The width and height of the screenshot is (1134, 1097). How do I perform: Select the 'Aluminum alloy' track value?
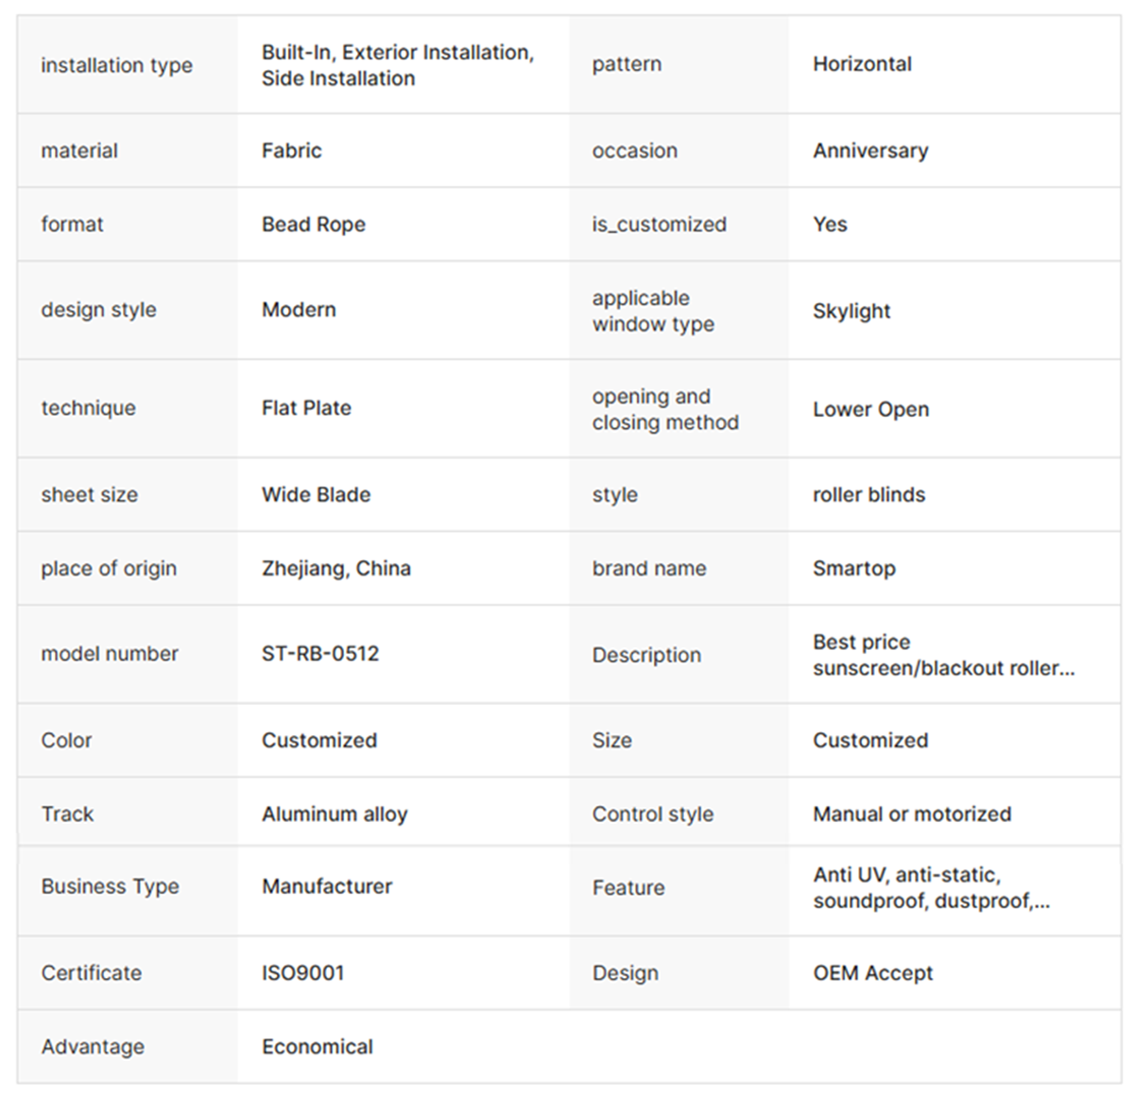click(x=334, y=814)
